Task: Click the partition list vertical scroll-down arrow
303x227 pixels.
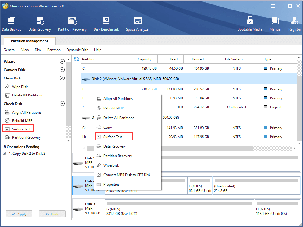Action: pos(299,143)
